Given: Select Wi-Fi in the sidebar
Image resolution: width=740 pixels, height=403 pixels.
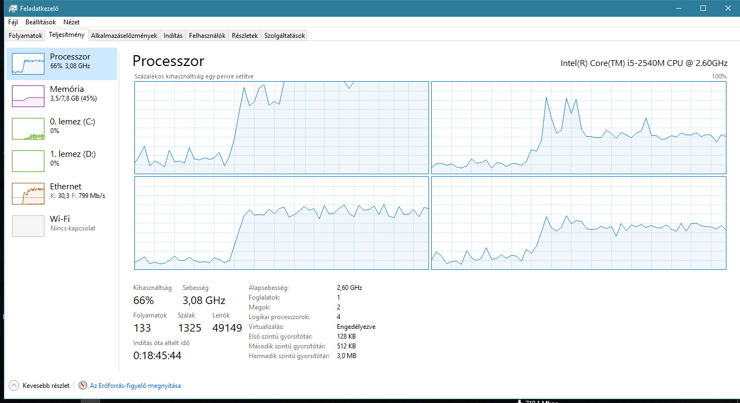Looking at the screenshot, I should [x=62, y=226].
